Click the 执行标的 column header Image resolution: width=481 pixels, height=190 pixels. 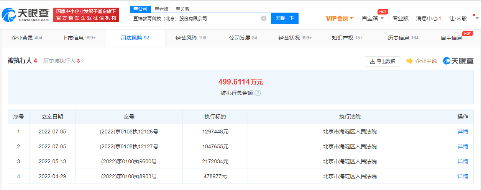point(215,117)
